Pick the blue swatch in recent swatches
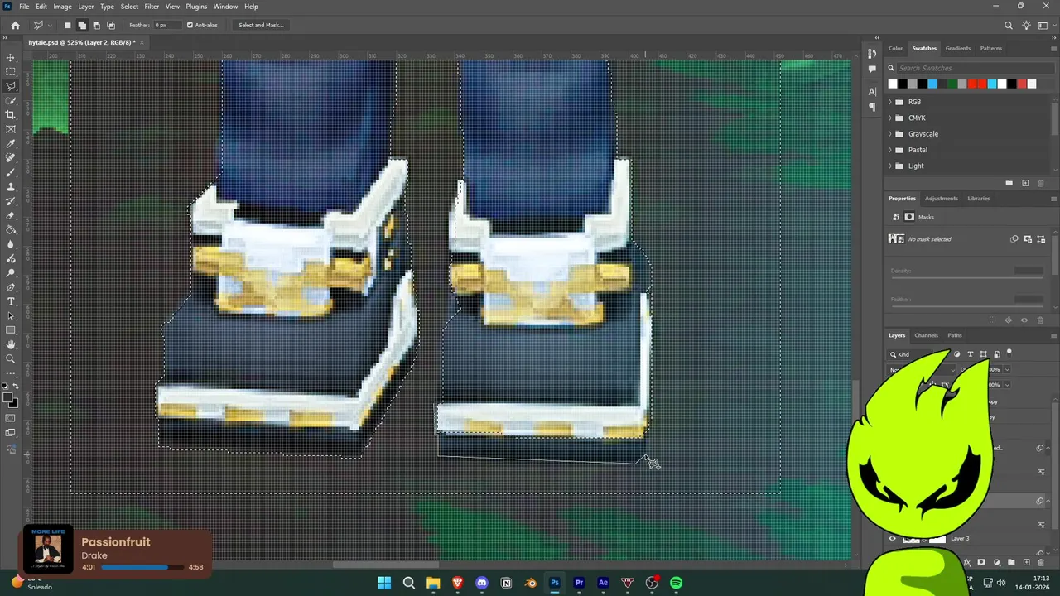Screen dimensions: 1060x596 (932, 84)
